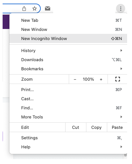Screen dimensions: 132x164
Task: Click the share page icon in address bar
Action: [x=24, y=8]
